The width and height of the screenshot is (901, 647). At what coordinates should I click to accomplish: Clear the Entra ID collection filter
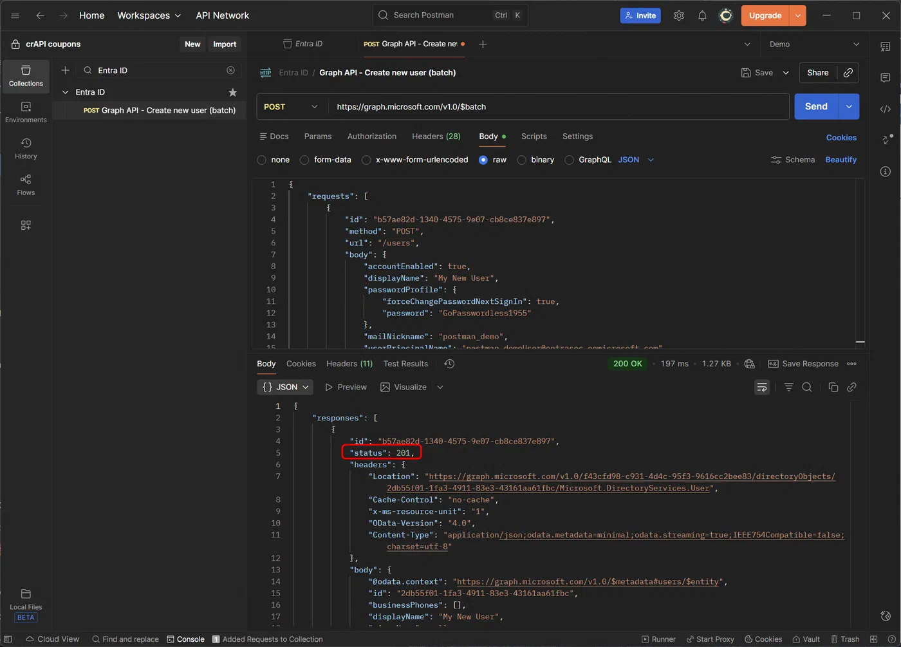(230, 70)
